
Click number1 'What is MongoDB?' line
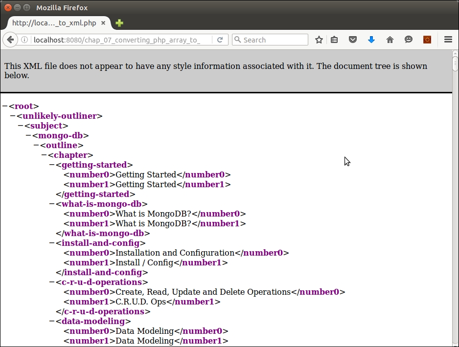[155, 223]
